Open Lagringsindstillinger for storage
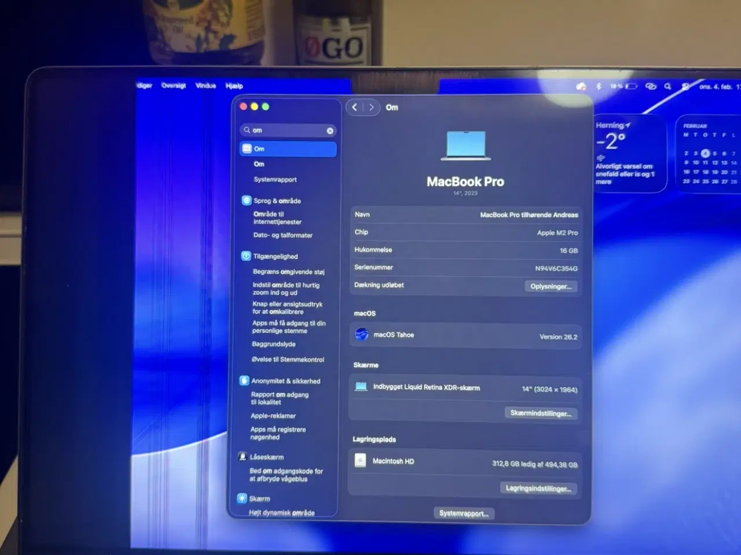 [x=538, y=487]
